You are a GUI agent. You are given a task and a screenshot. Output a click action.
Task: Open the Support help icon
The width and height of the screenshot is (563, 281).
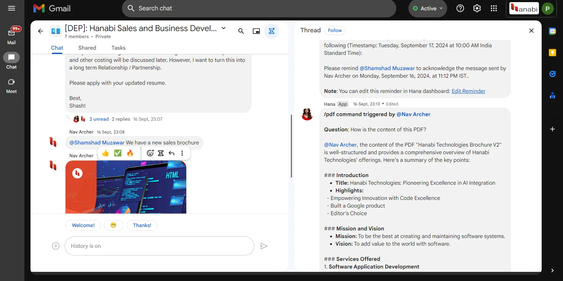[x=460, y=8]
